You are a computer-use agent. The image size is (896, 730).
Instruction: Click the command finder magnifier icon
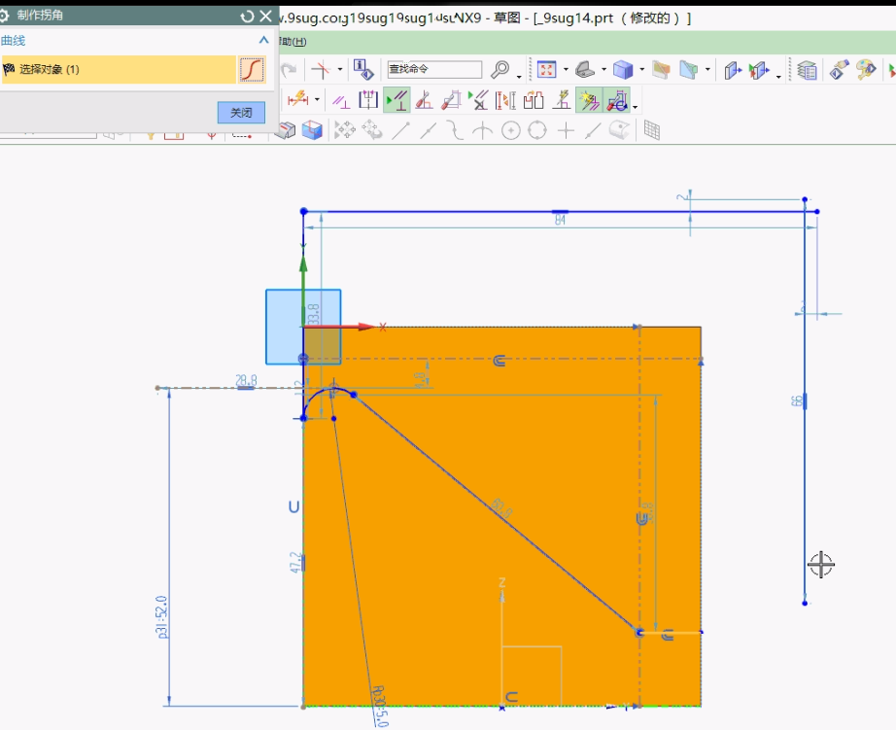500,69
